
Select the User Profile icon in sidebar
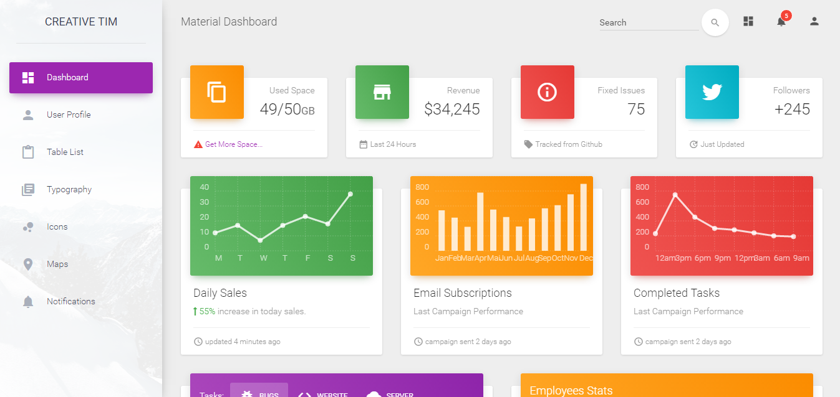click(27, 114)
